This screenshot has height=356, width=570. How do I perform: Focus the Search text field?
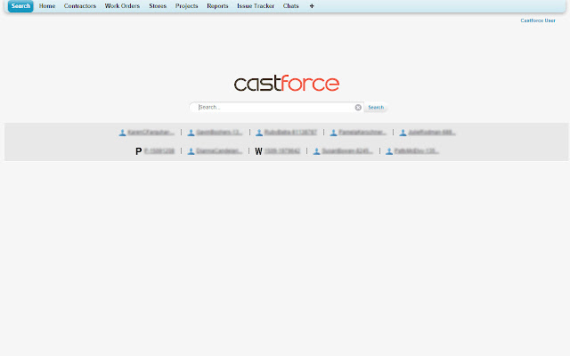click(276, 107)
